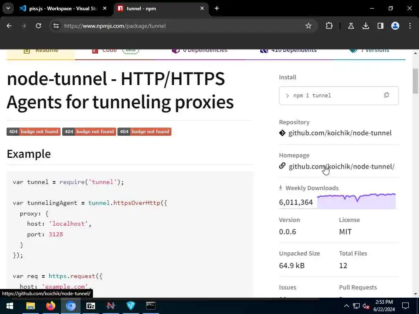Viewport: 419px width, 314px height.
Task: Click the node-tunnel page title heading
Action: pos(120,90)
